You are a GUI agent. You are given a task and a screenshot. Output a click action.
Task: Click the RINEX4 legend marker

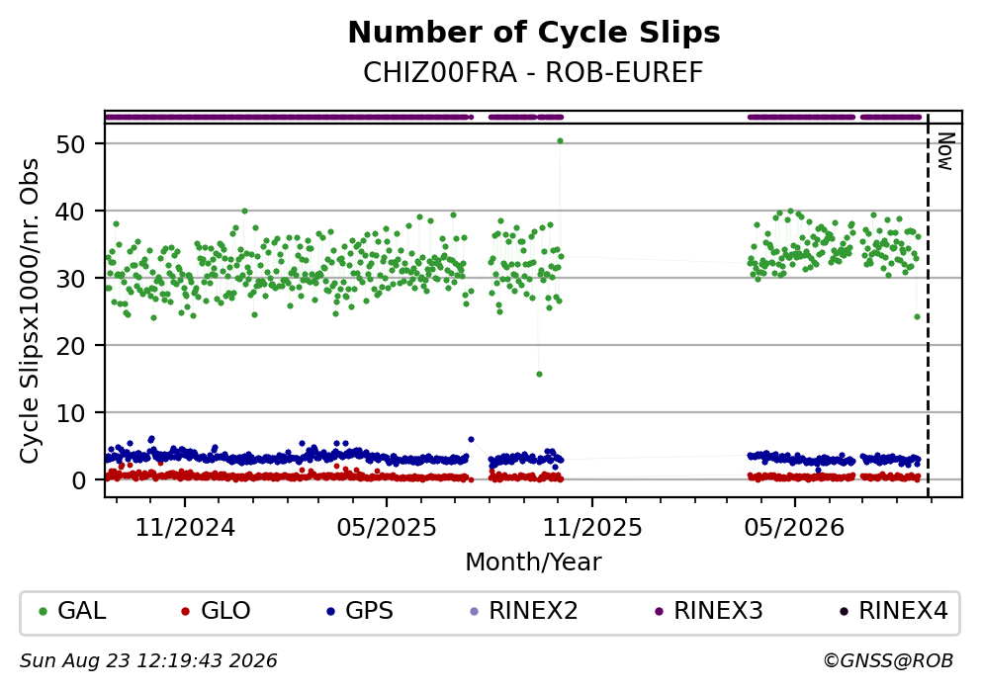[844, 612]
